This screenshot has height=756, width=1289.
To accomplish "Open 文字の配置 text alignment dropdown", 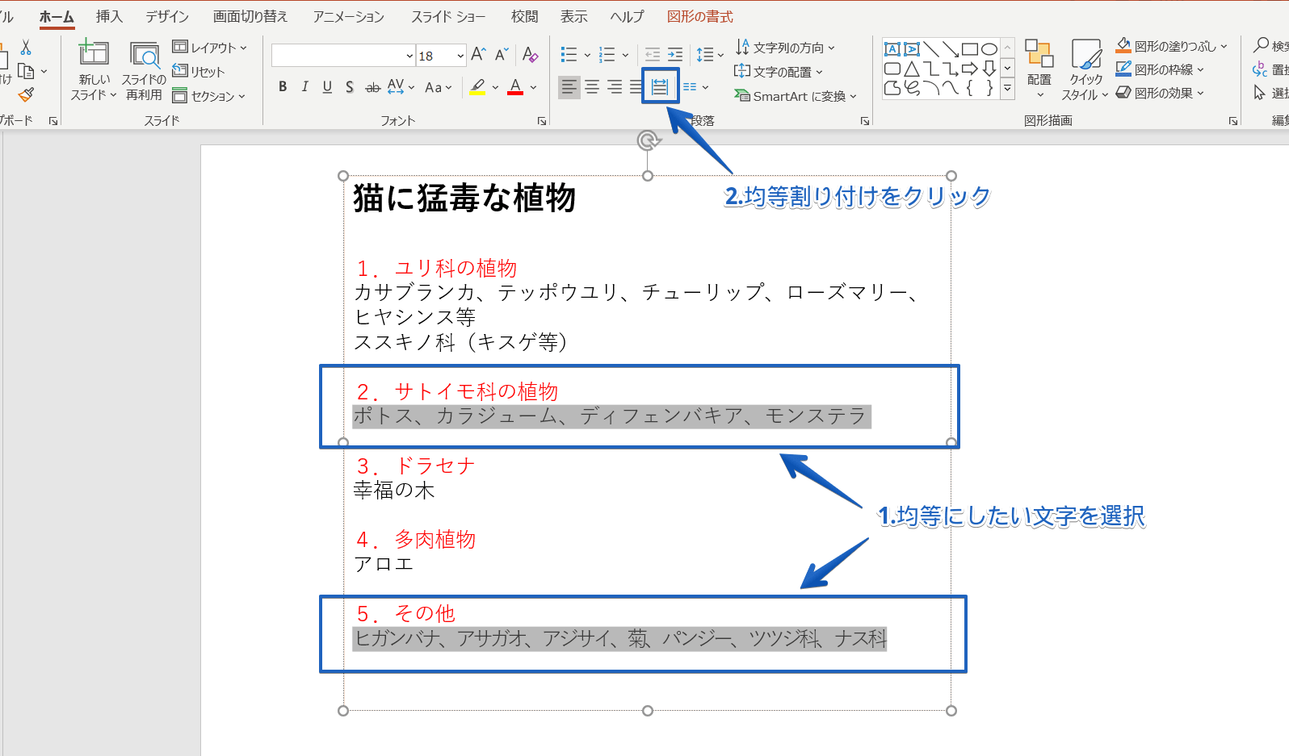I will pos(779,72).
